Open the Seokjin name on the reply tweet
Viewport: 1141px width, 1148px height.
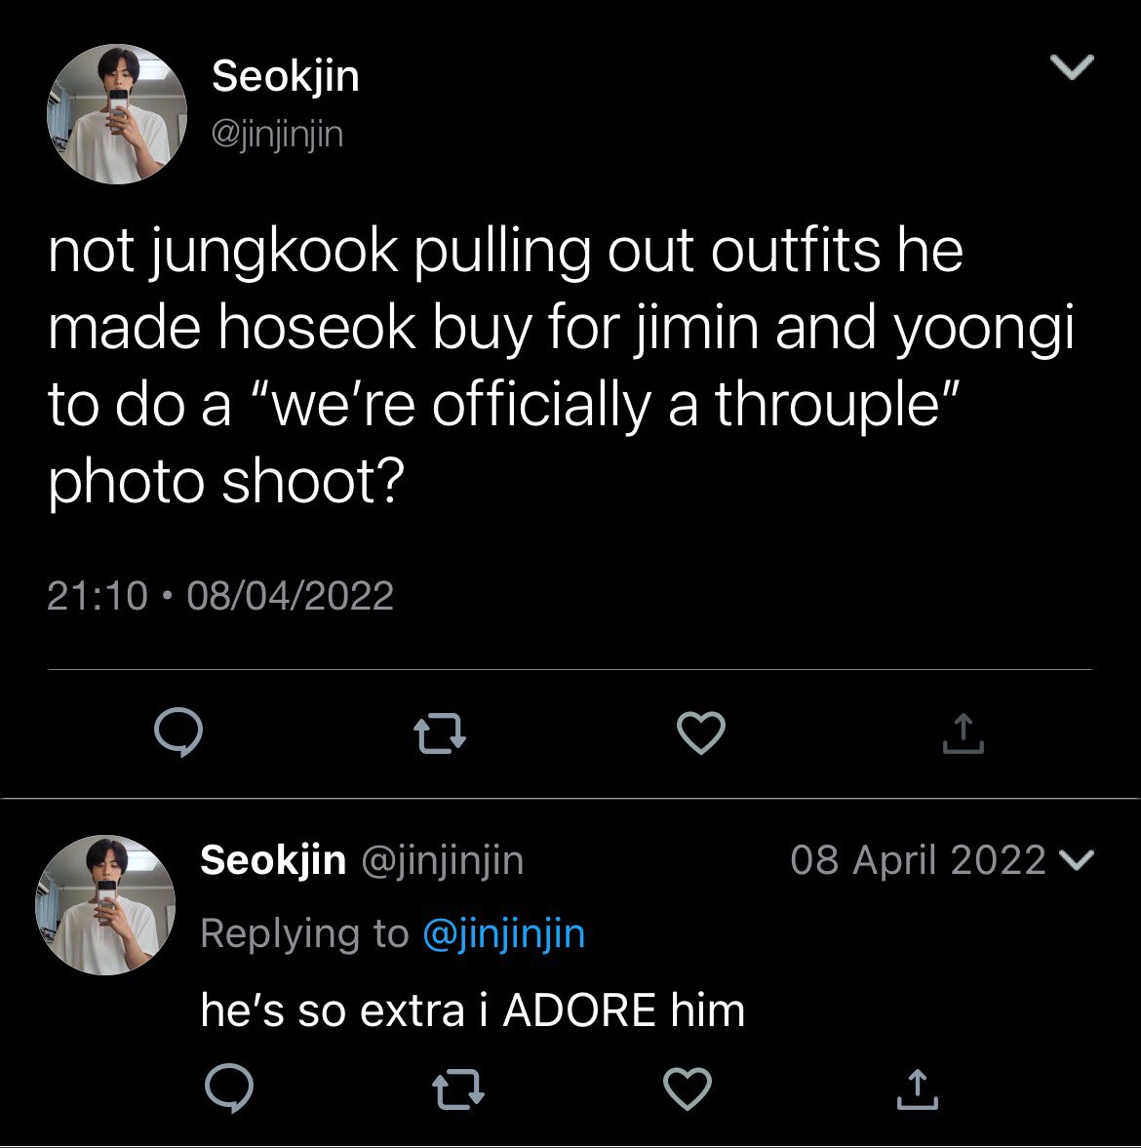(273, 859)
